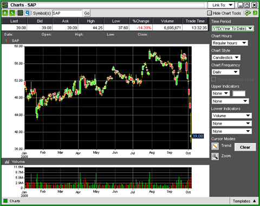Click the High column header
The image size is (260, 206).
pos(91,21)
